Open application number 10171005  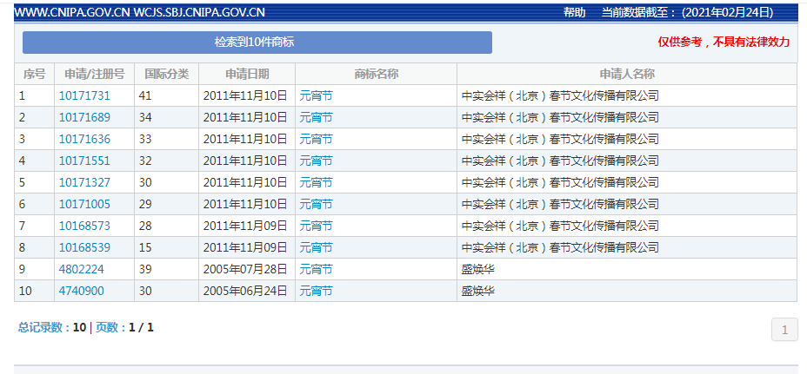84,204
